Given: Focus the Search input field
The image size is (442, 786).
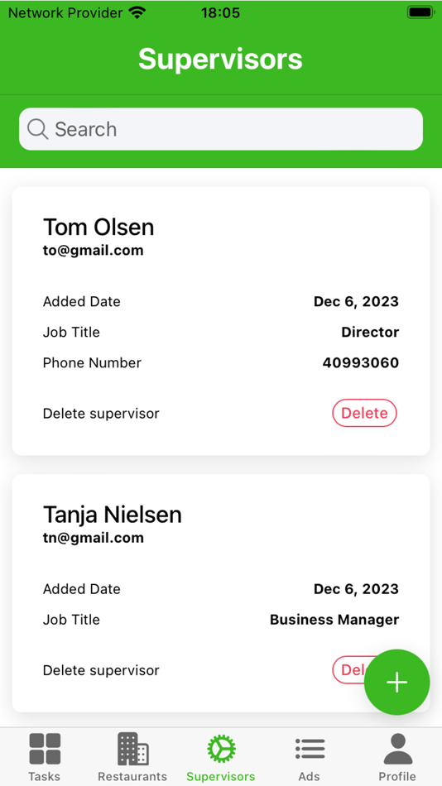Looking at the screenshot, I should [221, 129].
